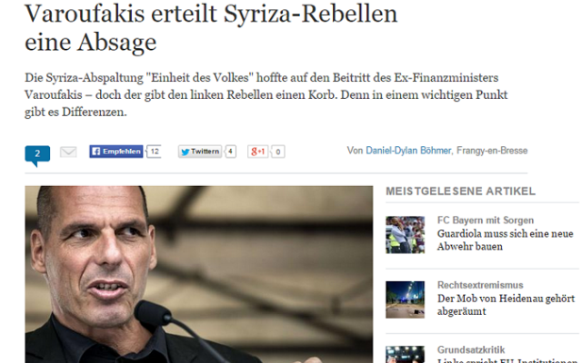The image size is (582, 363).
Task: Open the FC Bayern article thumbnail
Action: pyautogui.click(x=405, y=235)
